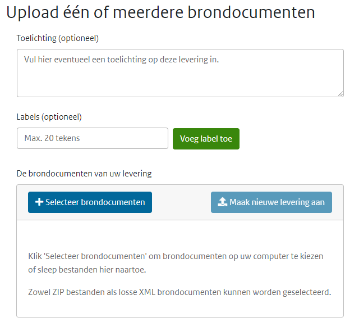The height and width of the screenshot is (322, 359).
Task: Click the 'of sleep bestanden hier naartoe' text
Action: (x=83, y=270)
